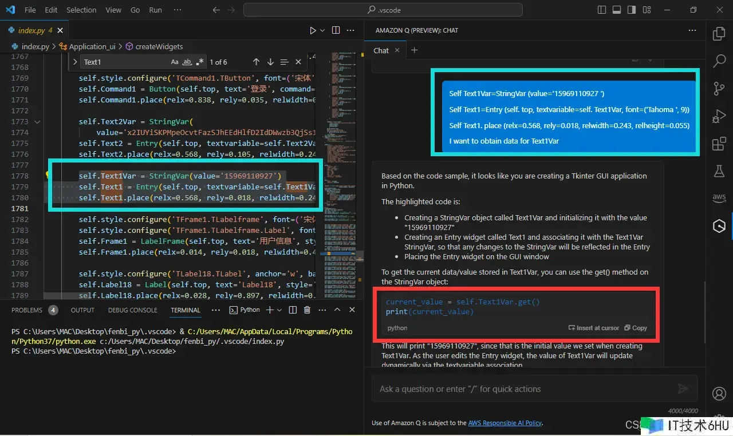Image resolution: width=733 pixels, height=436 pixels.
Task: Toggle bottom panel layout button
Action: tap(617, 10)
